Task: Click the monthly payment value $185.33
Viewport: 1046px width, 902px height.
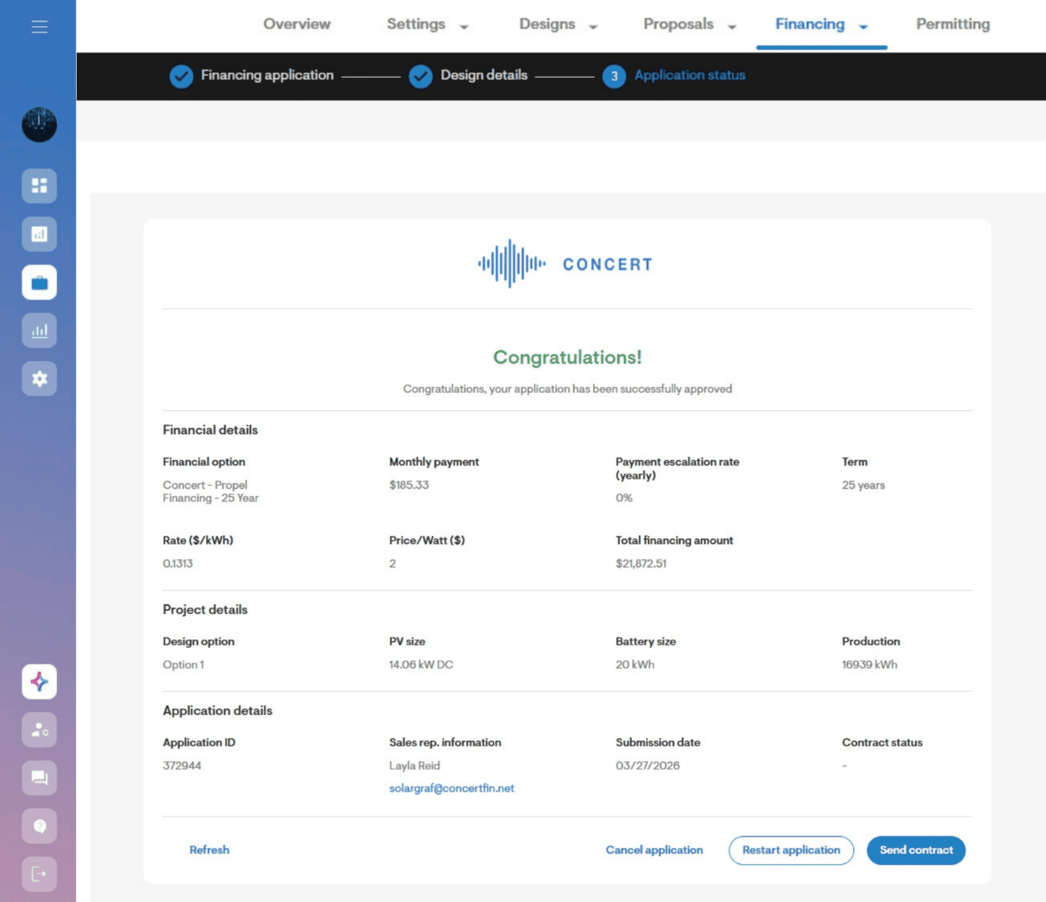Action: pos(409,485)
